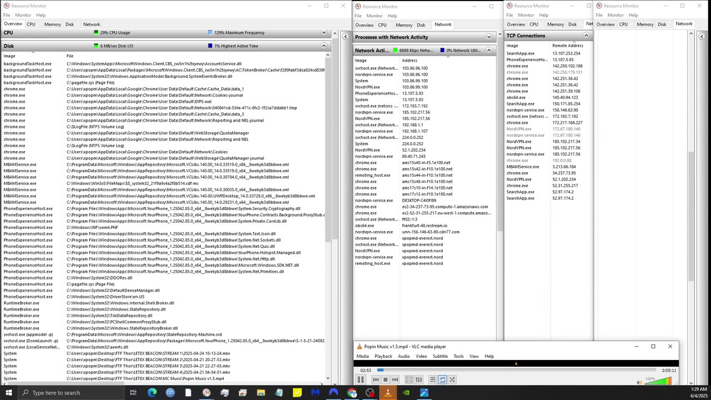
Task: Open Overview tab in rightmost Resource Monitor
Action: click(605, 24)
